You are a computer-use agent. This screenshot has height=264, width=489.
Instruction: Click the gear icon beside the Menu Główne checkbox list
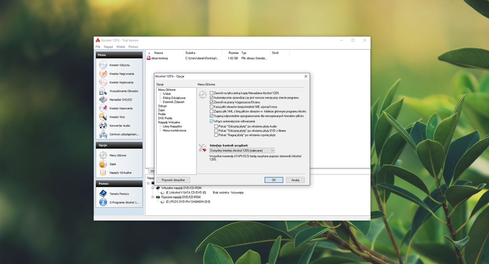tap(203, 95)
